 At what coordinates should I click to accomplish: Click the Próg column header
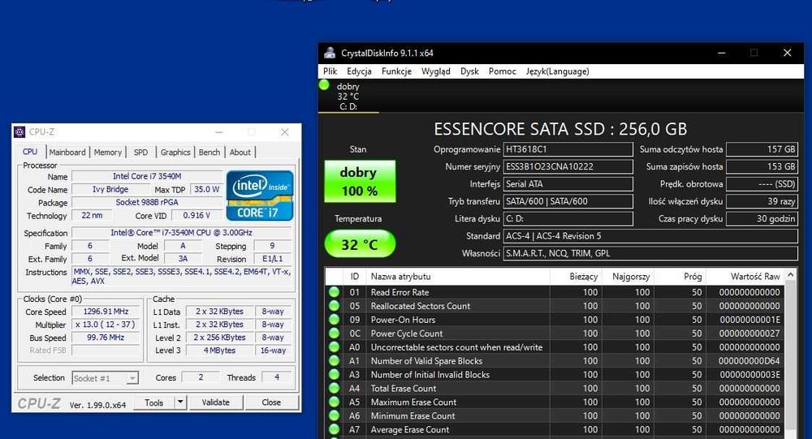(680, 277)
